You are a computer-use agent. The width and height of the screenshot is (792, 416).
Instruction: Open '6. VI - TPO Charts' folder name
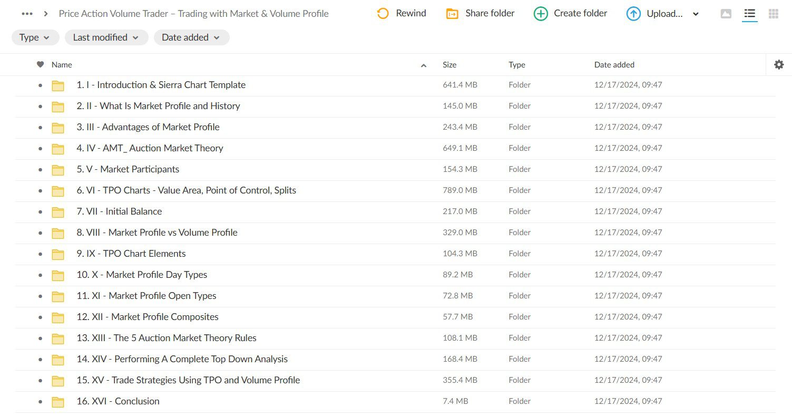coord(187,190)
